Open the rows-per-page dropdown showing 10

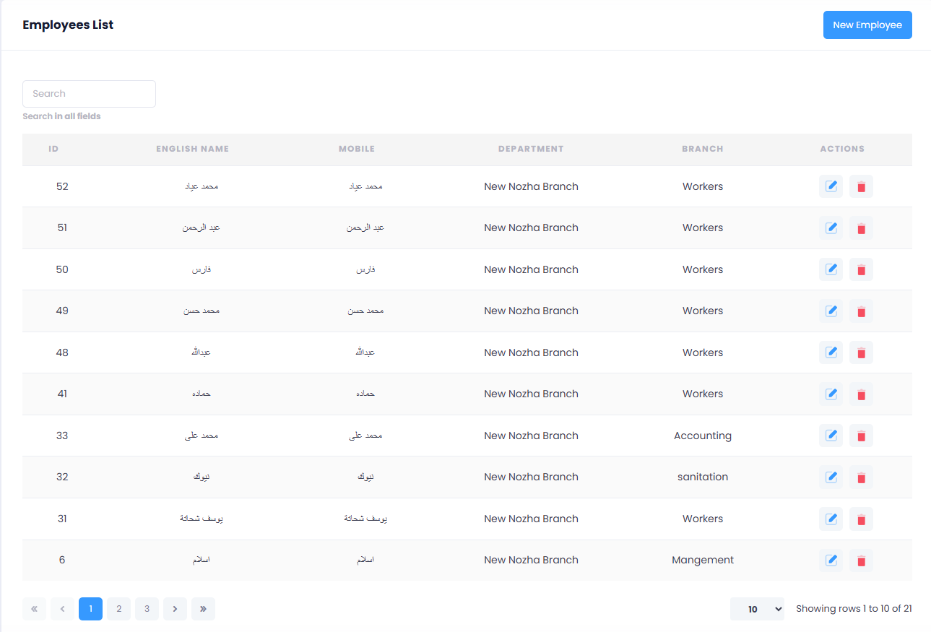tap(756, 609)
